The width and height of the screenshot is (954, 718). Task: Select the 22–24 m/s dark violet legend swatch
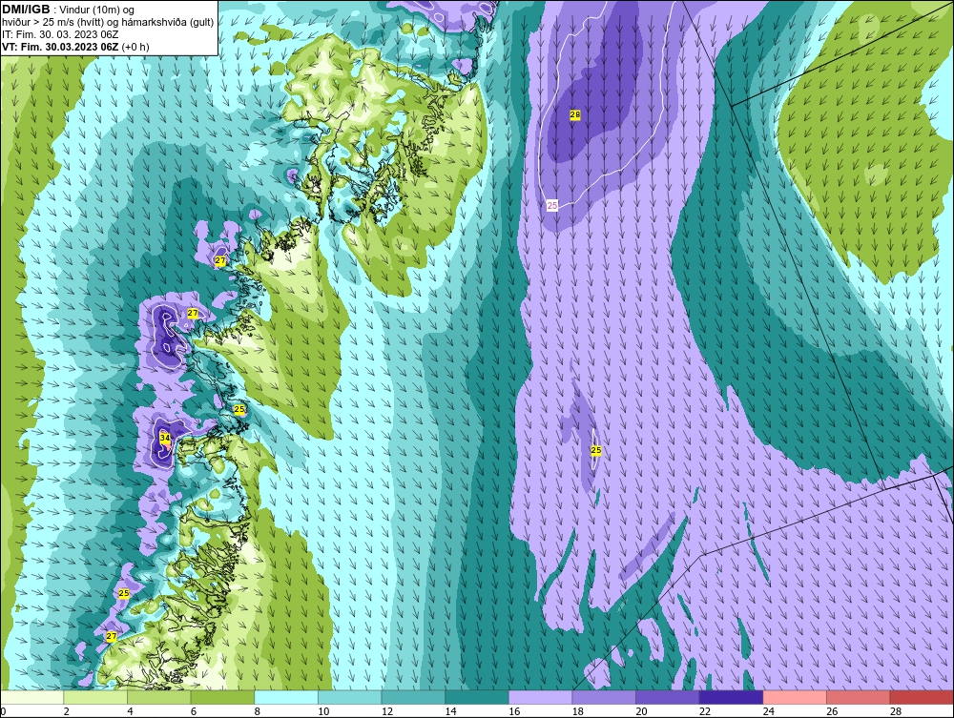(732, 697)
